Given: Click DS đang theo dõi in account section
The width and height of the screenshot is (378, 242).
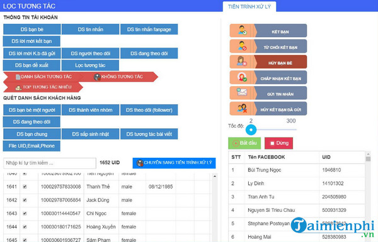Looking at the screenshot, I should [149, 53].
